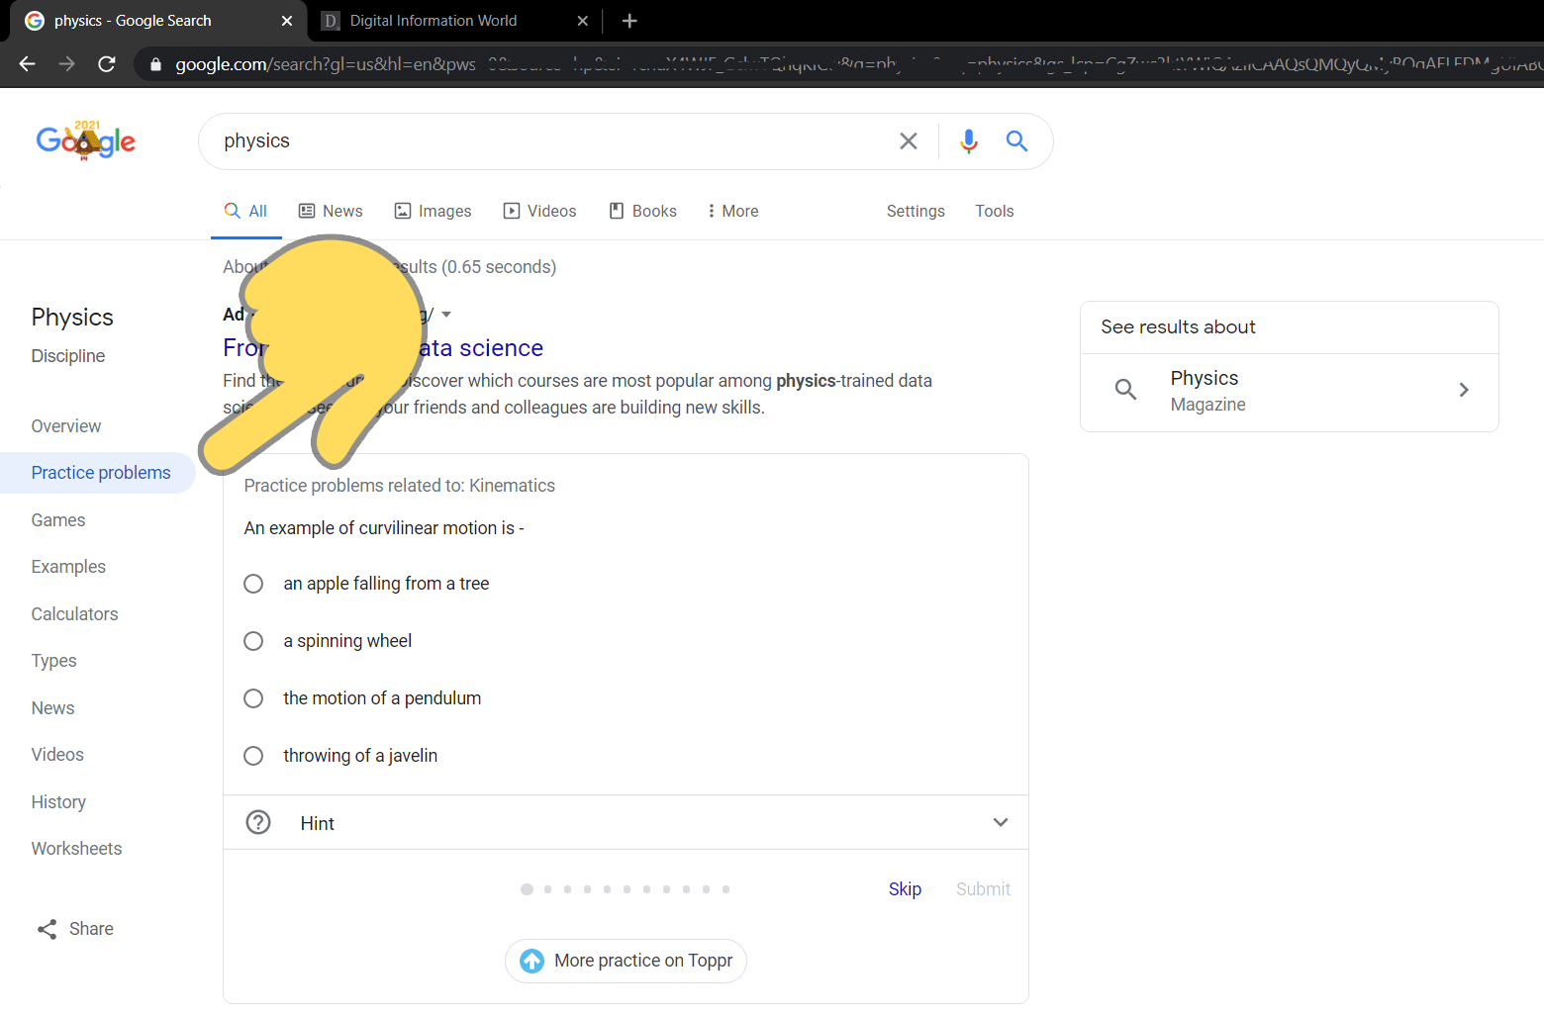Click the More practice on Toppr button
The image size is (1544, 1015).
(626, 961)
